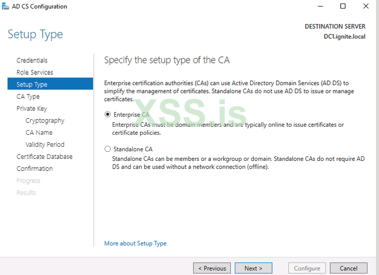Select the Enterprise CA radio button
The height and width of the screenshot is (275, 379).
pos(108,115)
